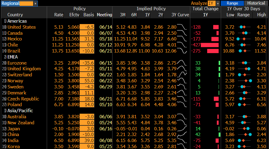Select the Range view button

click(232, 3)
